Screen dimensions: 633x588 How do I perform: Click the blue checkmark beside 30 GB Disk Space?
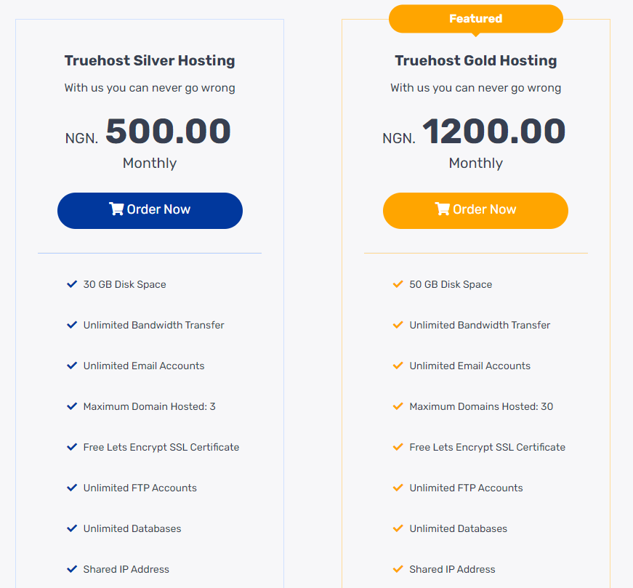(x=72, y=284)
